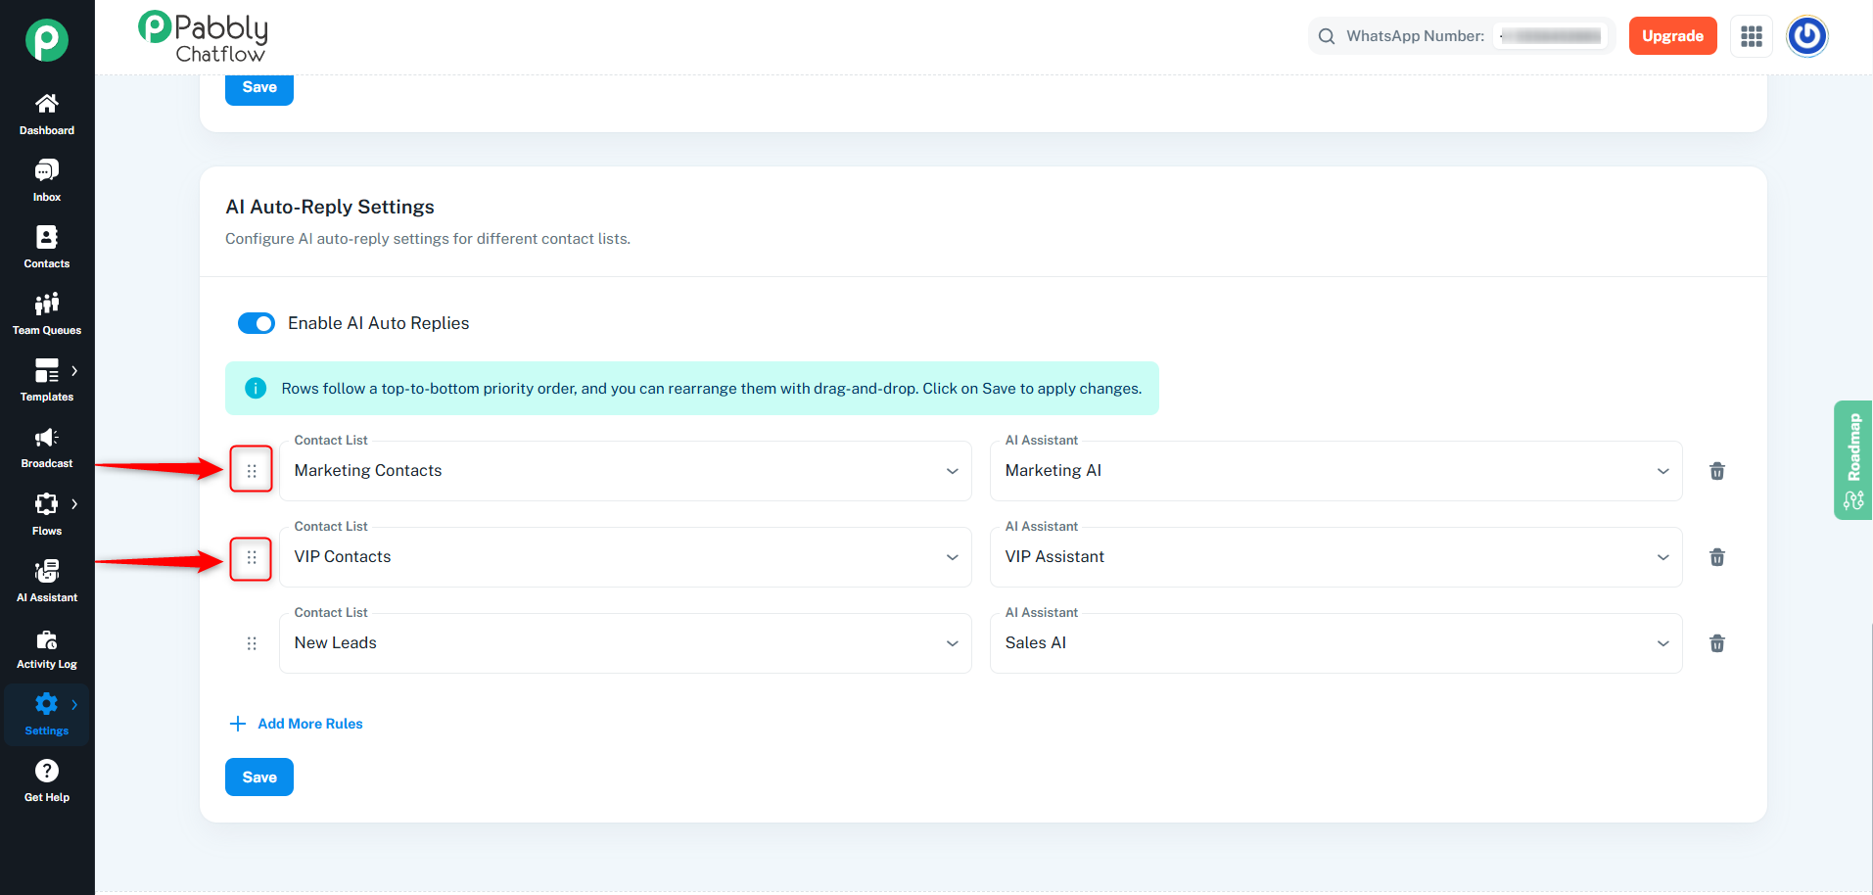Delete the New Leads rule
Image resolution: width=1873 pixels, height=895 pixels.
1717,643
